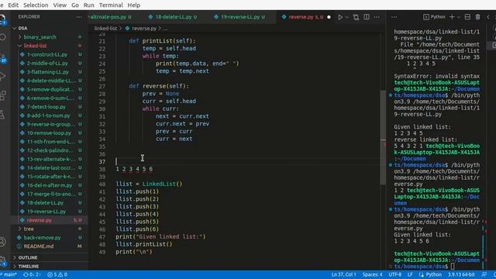The width and height of the screenshot is (496, 279).
Task: Open feedback icon in status bar
Action: (484, 274)
